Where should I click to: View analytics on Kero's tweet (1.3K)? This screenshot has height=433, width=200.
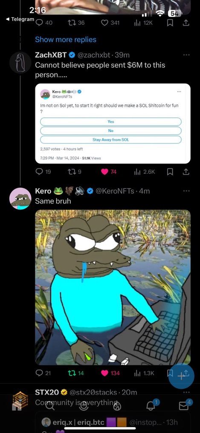click(137, 373)
